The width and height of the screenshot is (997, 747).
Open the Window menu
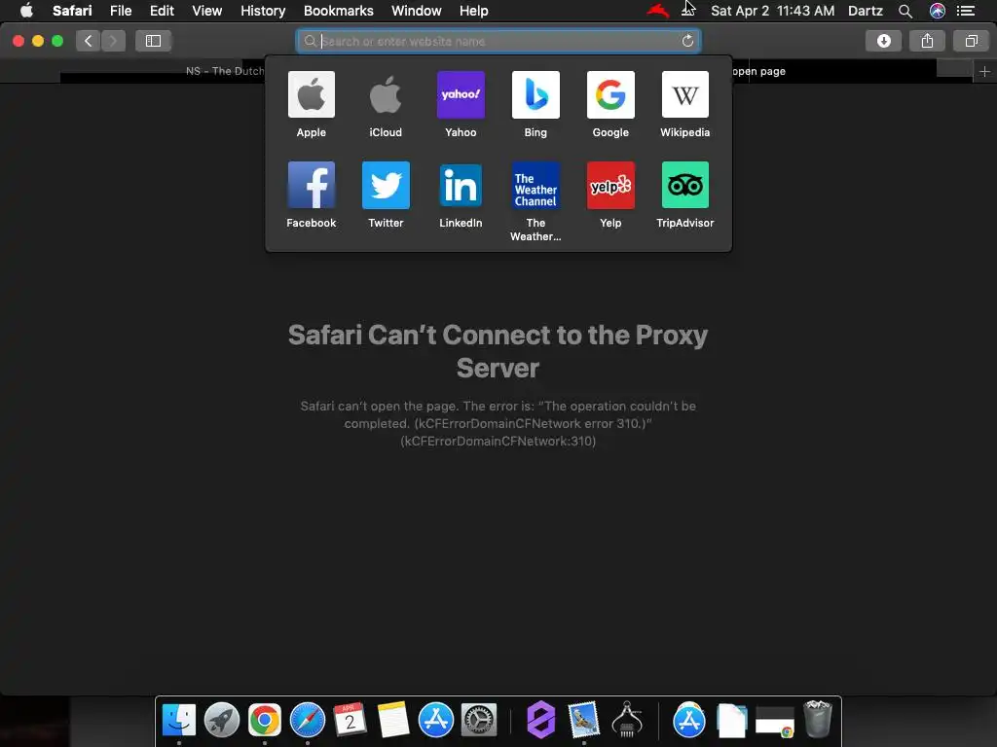click(416, 11)
